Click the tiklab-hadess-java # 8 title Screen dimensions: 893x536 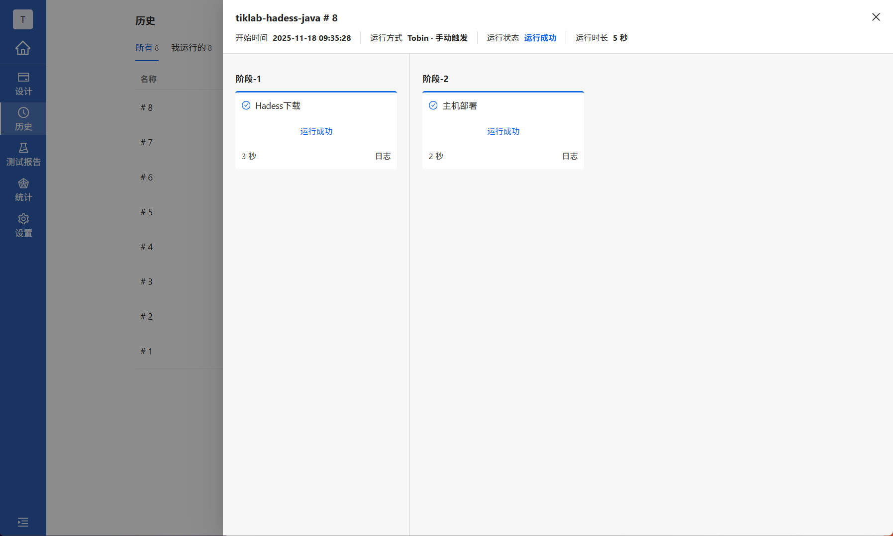tap(287, 18)
